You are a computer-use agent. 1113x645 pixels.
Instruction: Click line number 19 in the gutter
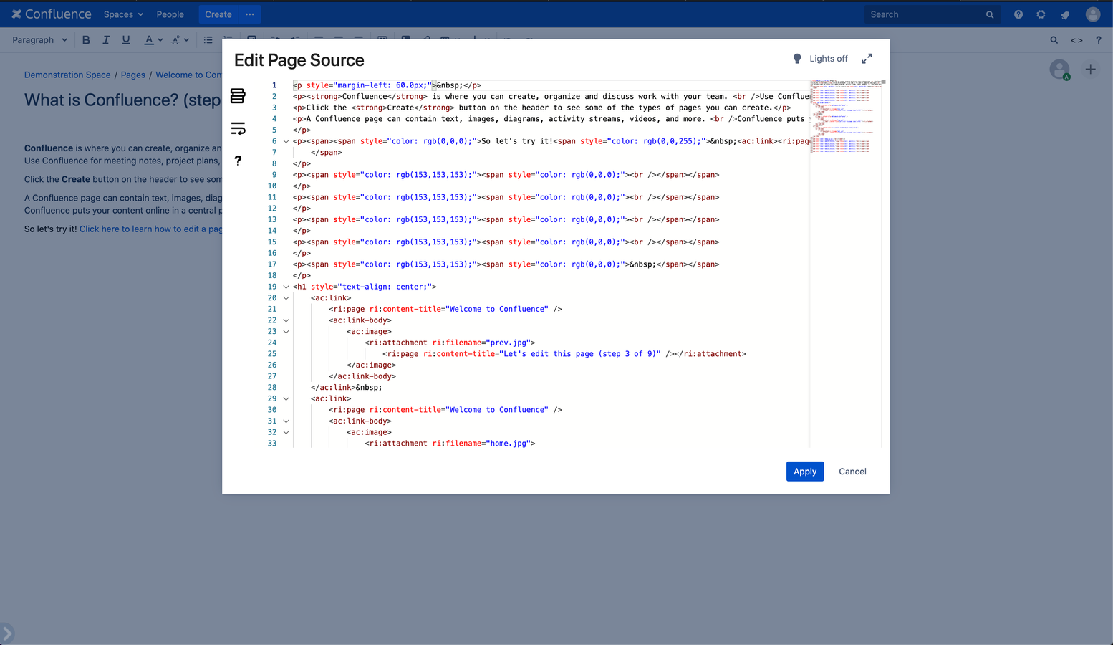272,287
